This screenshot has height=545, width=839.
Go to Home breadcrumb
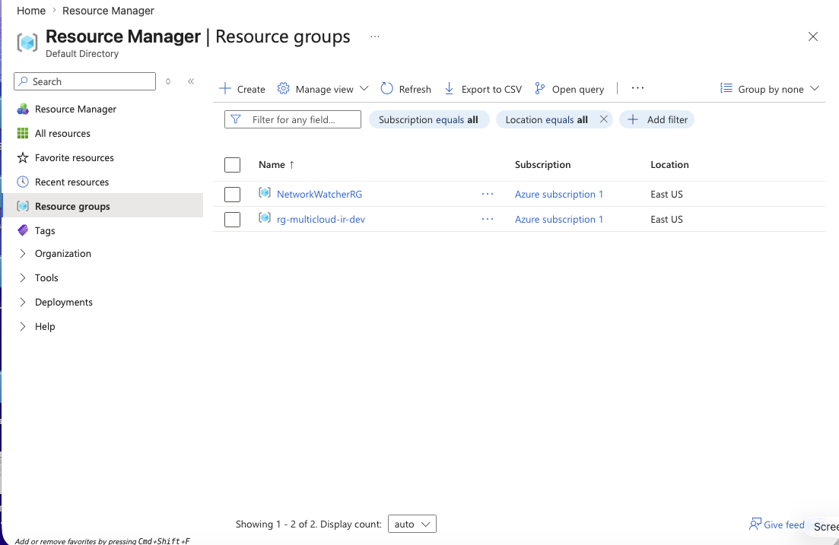(31, 11)
